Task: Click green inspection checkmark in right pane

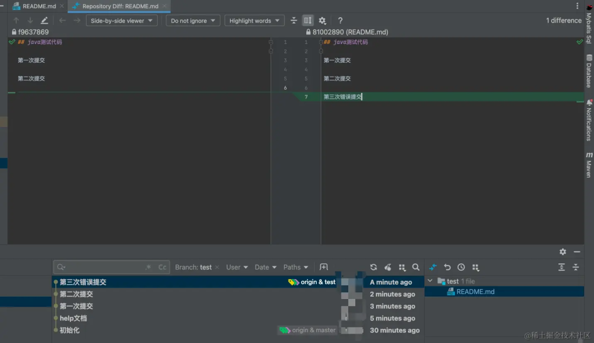Action: 579,42
